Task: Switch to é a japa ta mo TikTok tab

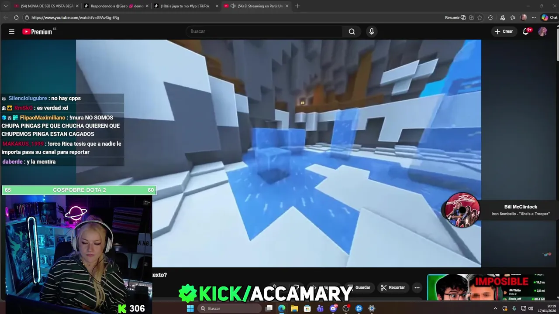Action: [x=186, y=6]
